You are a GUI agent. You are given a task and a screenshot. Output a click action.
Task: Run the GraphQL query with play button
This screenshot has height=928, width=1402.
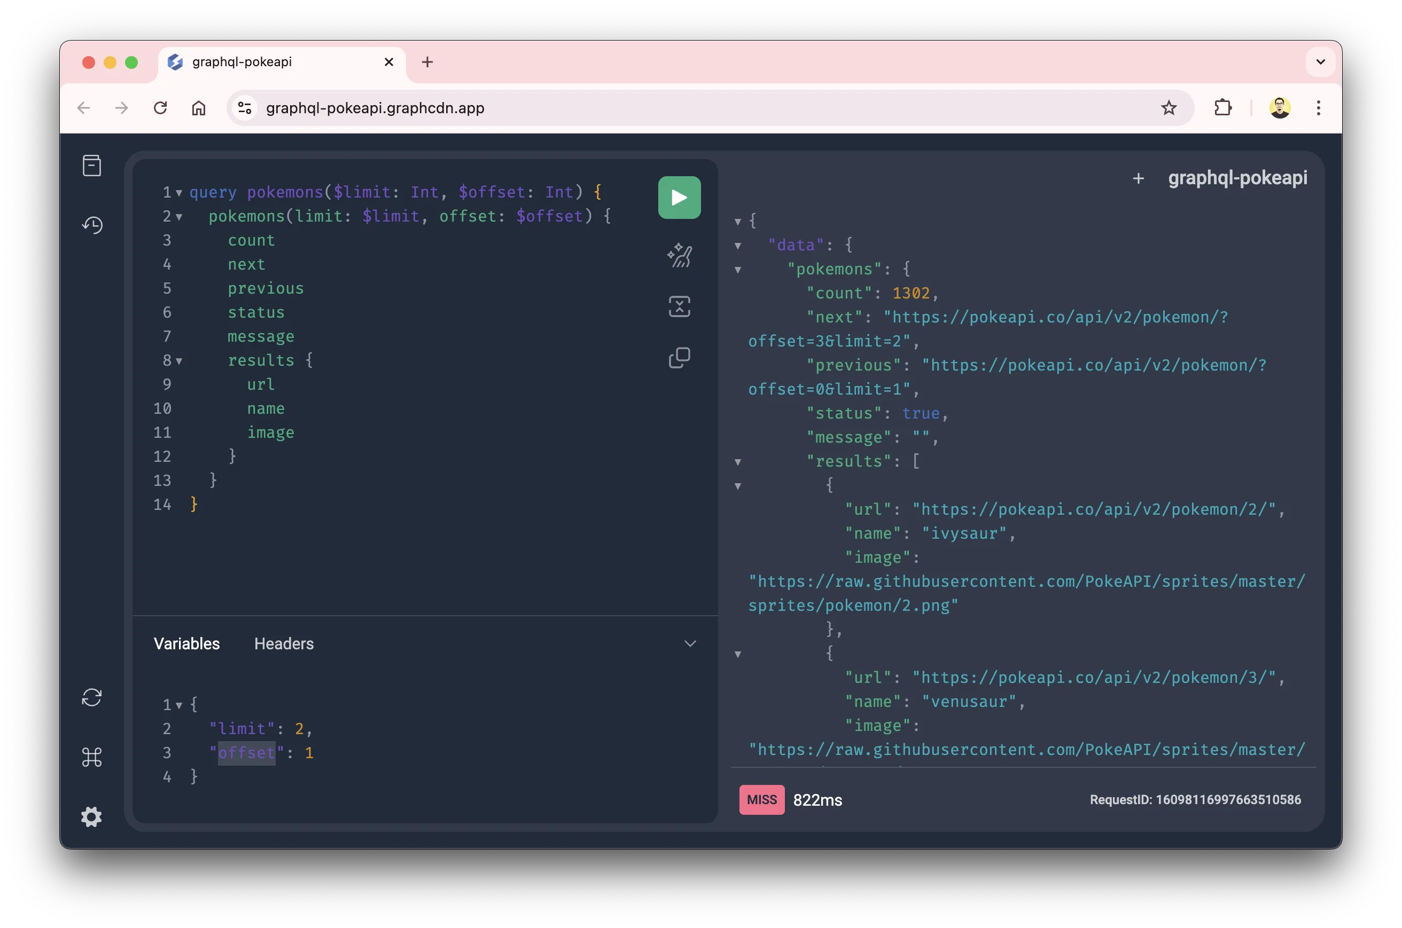679,198
